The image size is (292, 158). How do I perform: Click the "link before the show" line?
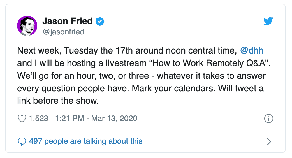tap(58, 101)
